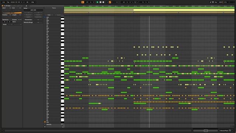Click the 3-Grand Piano track label
Image resolution: width=236 pixels, height=133 pixels.
click(x=224, y=131)
